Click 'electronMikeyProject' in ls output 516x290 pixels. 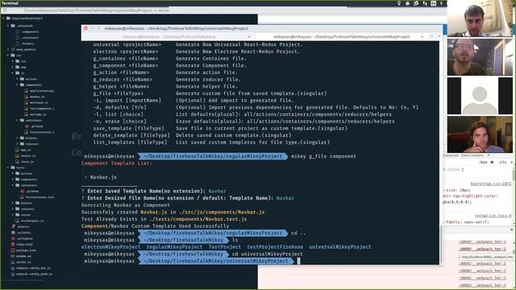111,247
